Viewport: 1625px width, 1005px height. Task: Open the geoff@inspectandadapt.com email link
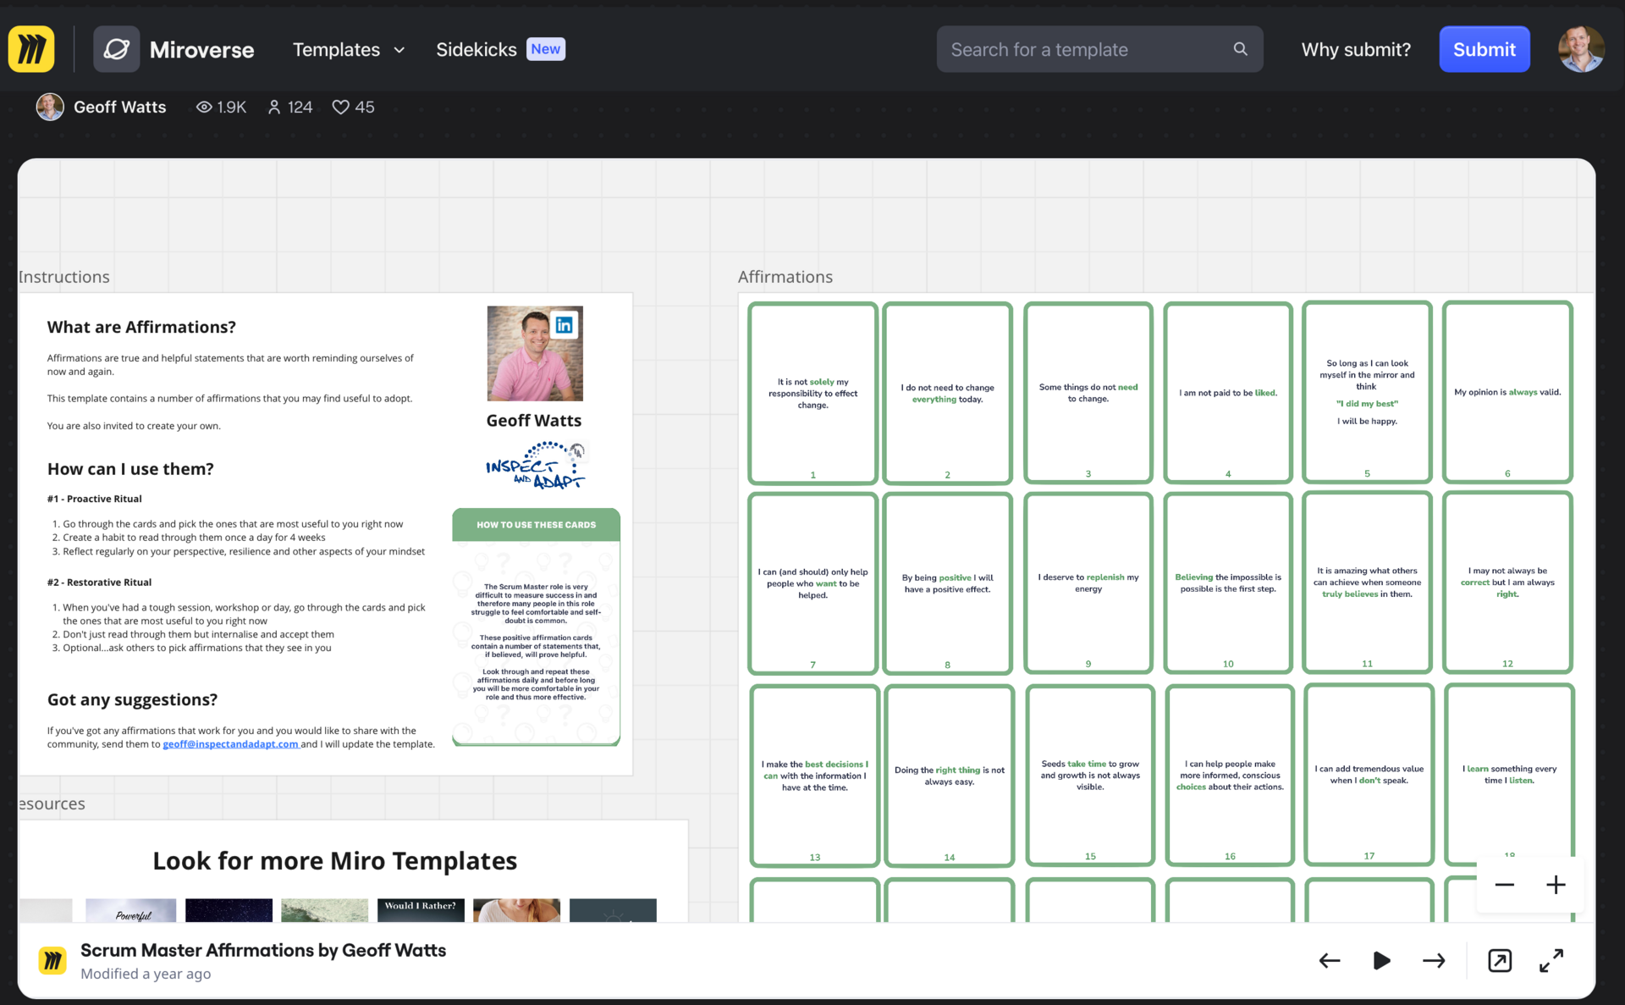click(x=230, y=744)
